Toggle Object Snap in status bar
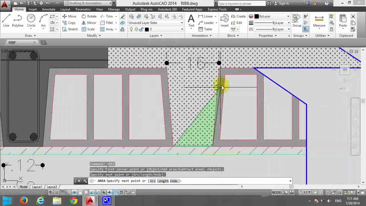 pyautogui.click(x=80, y=193)
